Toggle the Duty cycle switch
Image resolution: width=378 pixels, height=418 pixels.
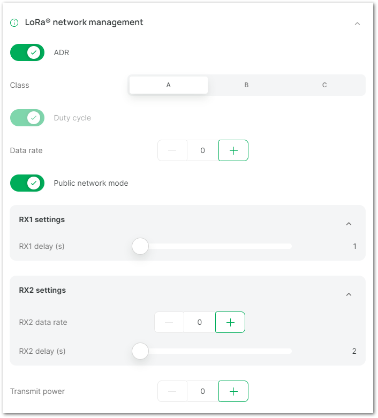pyautogui.click(x=27, y=118)
